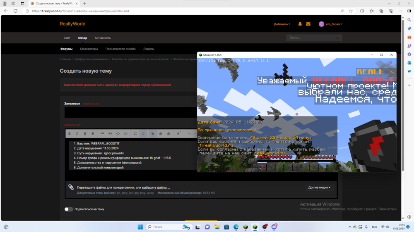Click the title Заголовок input field

(130, 112)
